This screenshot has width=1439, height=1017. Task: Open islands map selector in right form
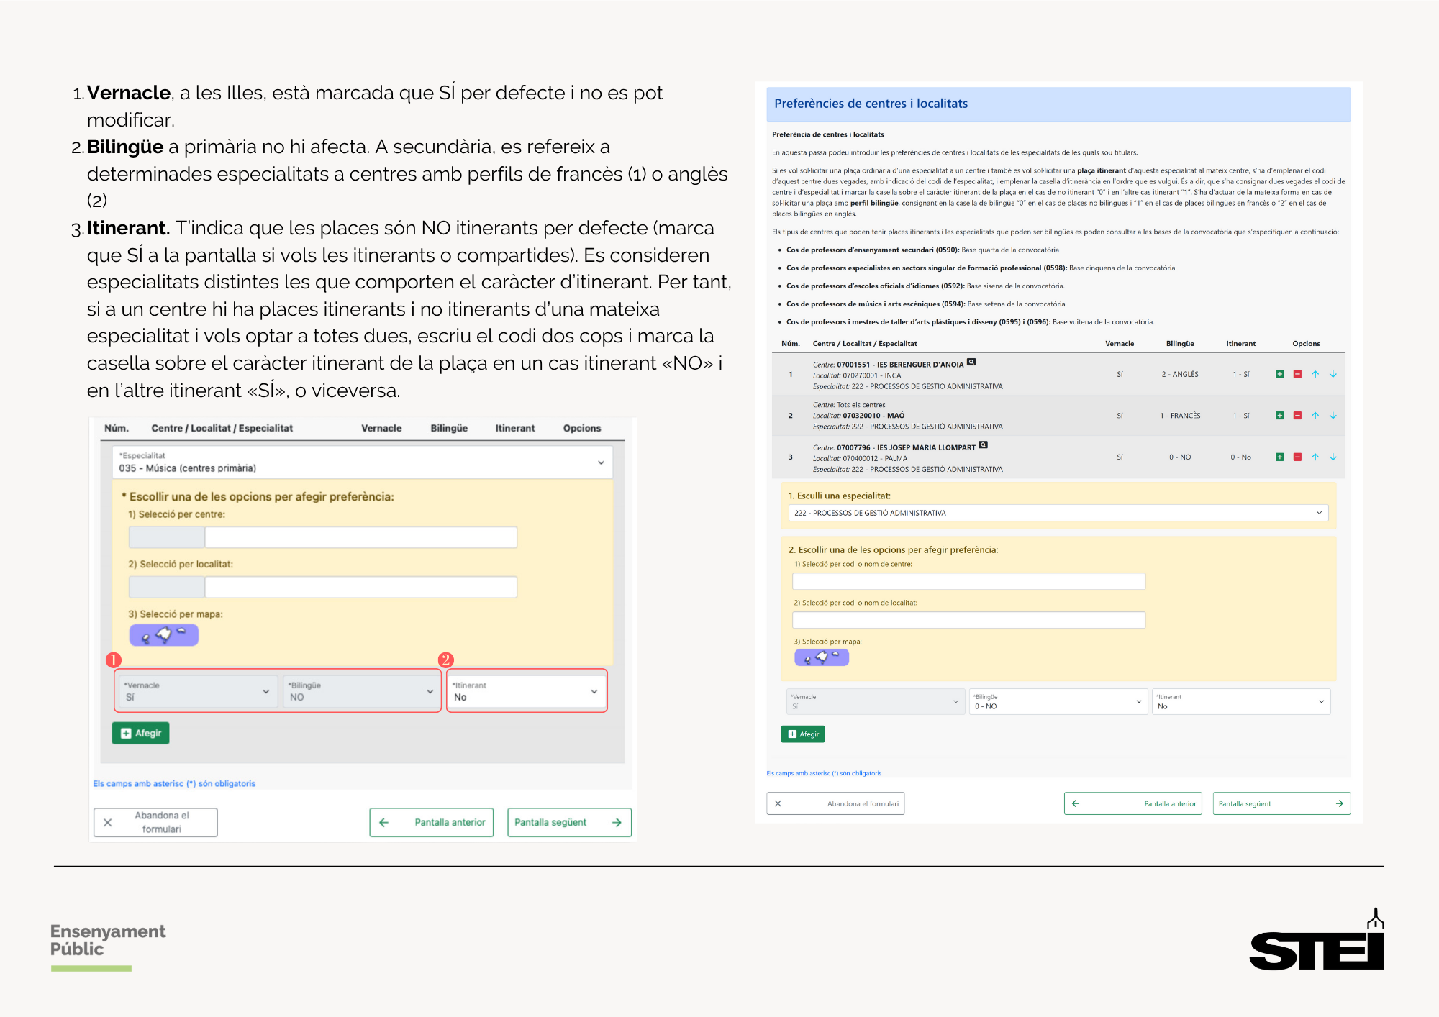(x=821, y=657)
